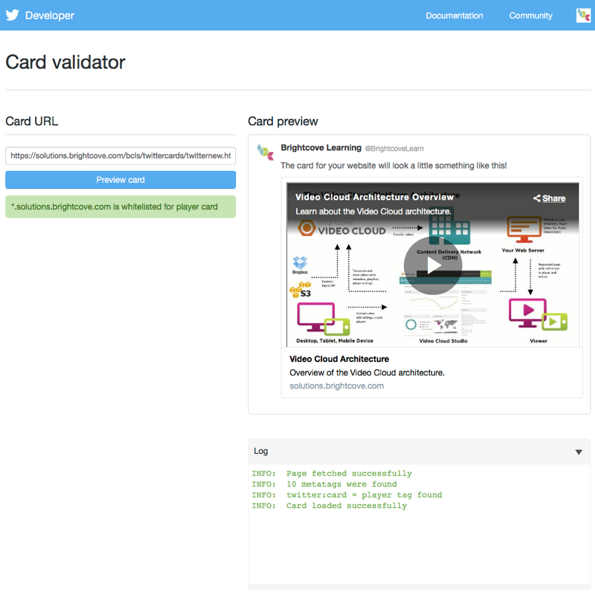Viewport: 595px width, 596px height.
Task: Play the Video Cloud Architecture video
Action: (432, 266)
